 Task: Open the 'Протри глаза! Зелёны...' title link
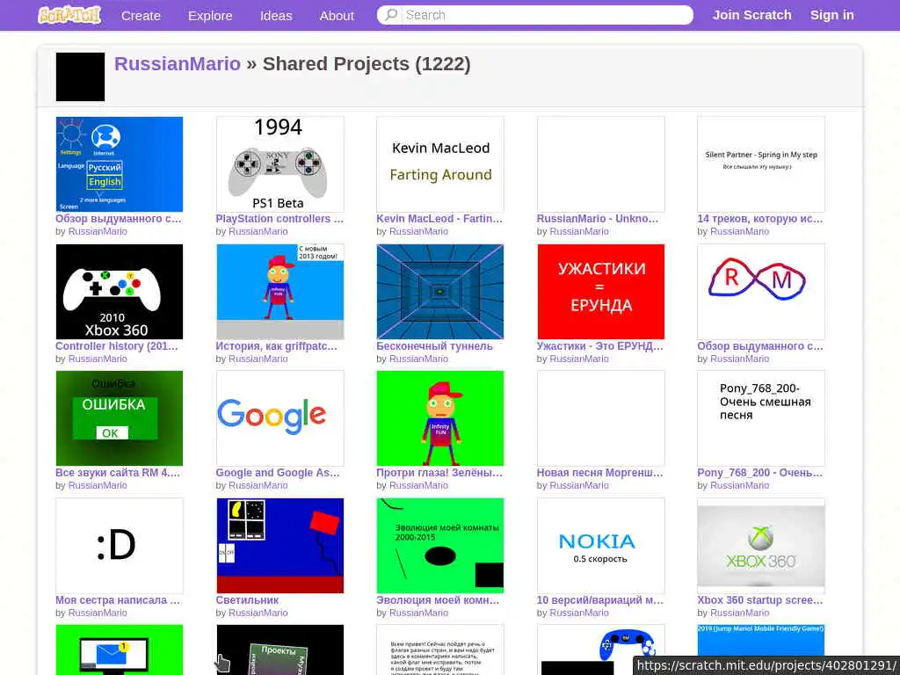[x=439, y=473]
